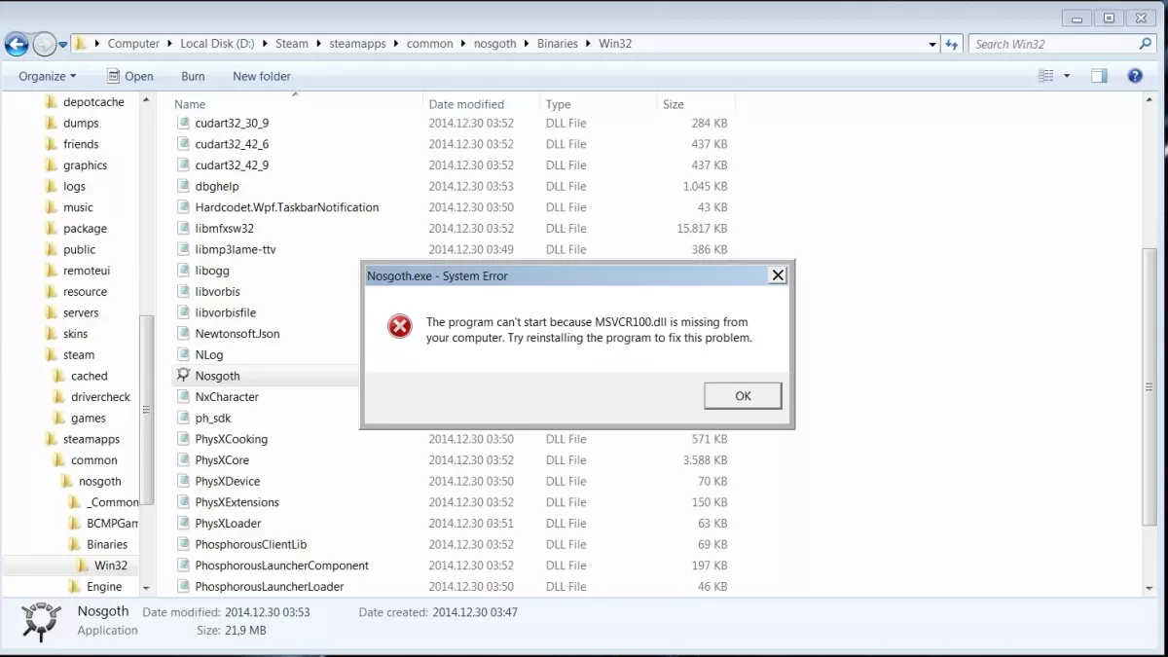
Task: Select steamapps folder in tree
Action: point(91,439)
